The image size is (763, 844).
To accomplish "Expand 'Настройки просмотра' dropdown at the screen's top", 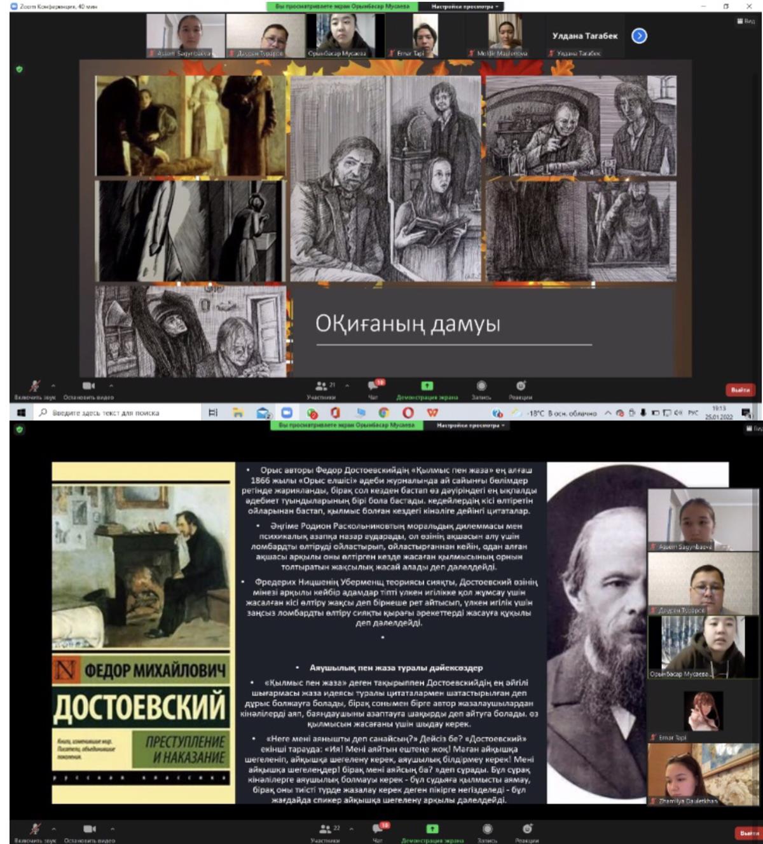I will 466,6.
